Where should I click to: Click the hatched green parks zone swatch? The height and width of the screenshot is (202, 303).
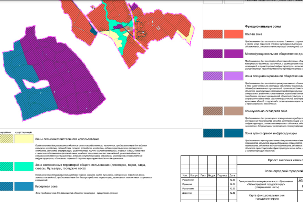click(x=6, y=166)
